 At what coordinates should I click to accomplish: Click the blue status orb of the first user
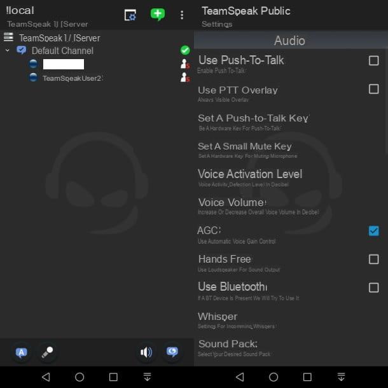point(33,64)
